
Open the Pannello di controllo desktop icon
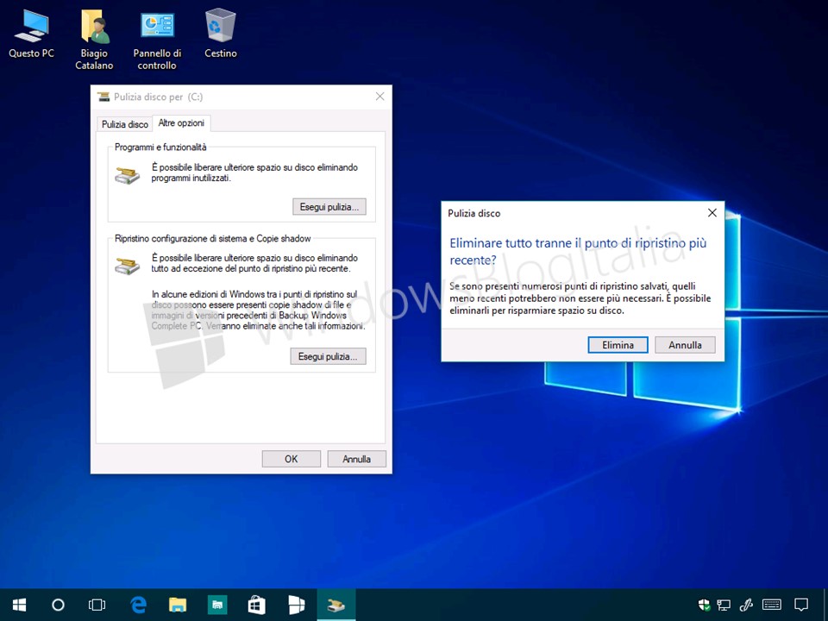point(157,40)
